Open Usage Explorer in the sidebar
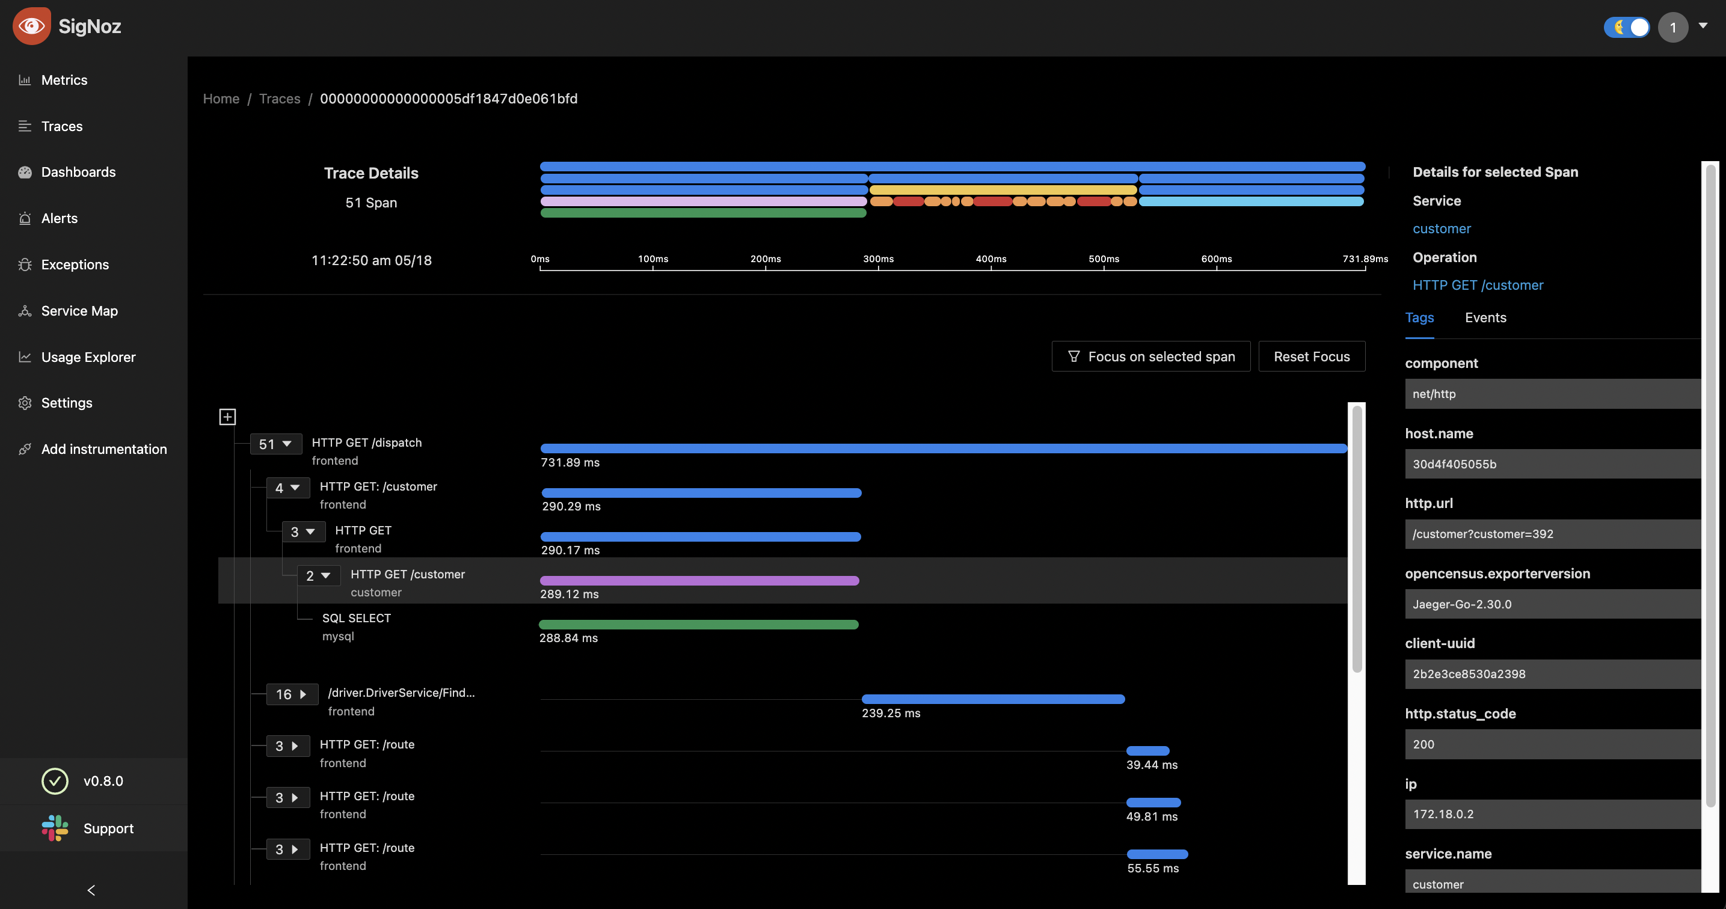 click(x=88, y=357)
